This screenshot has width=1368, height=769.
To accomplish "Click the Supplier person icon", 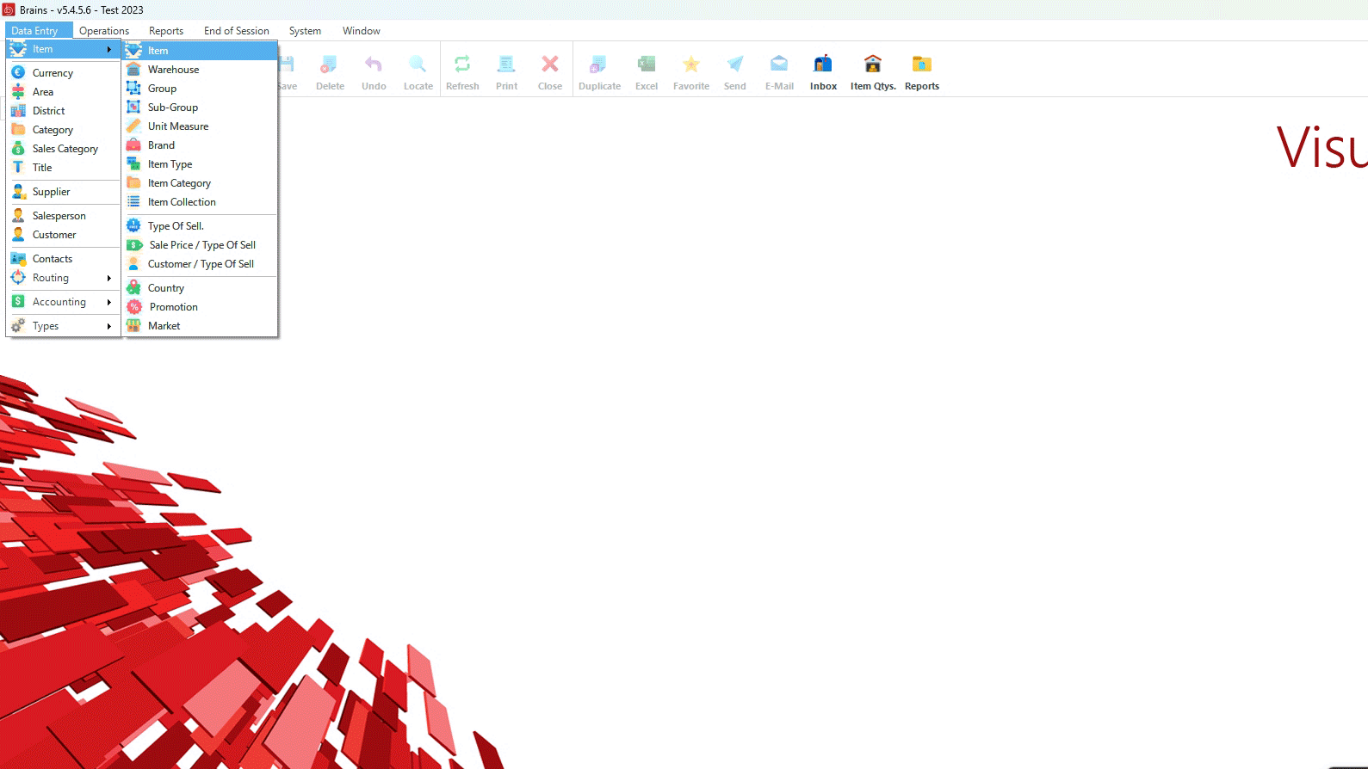I will point(18,192).
